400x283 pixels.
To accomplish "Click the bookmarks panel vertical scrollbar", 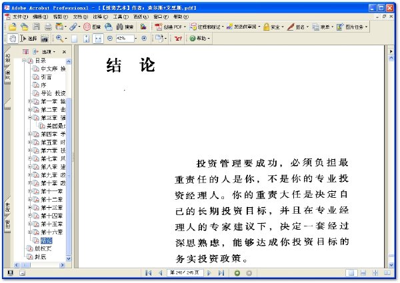I will 69,160.
